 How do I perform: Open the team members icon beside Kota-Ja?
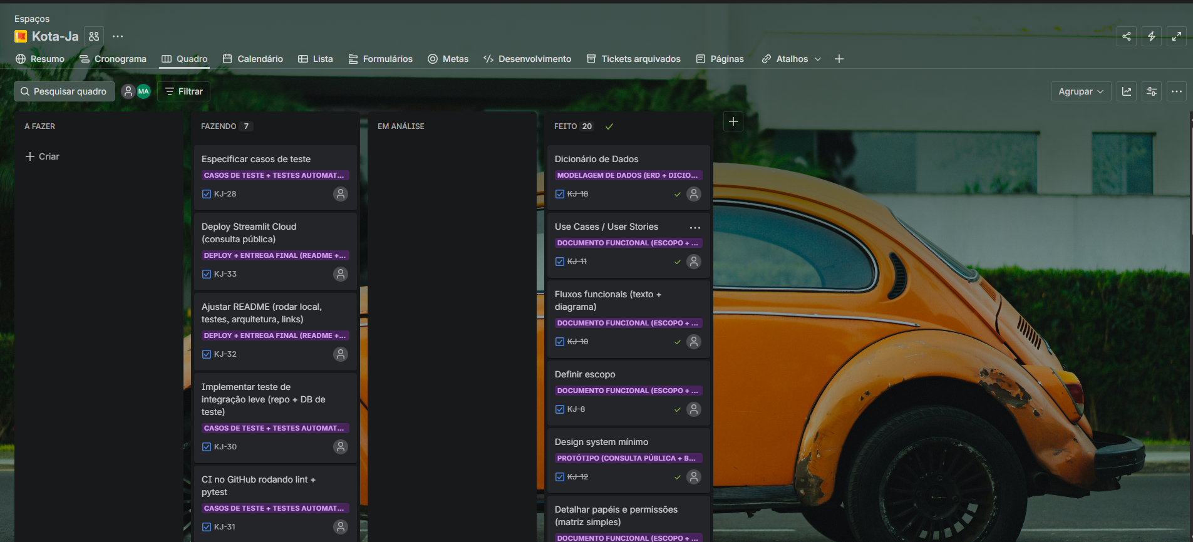(x=94, y=36)
